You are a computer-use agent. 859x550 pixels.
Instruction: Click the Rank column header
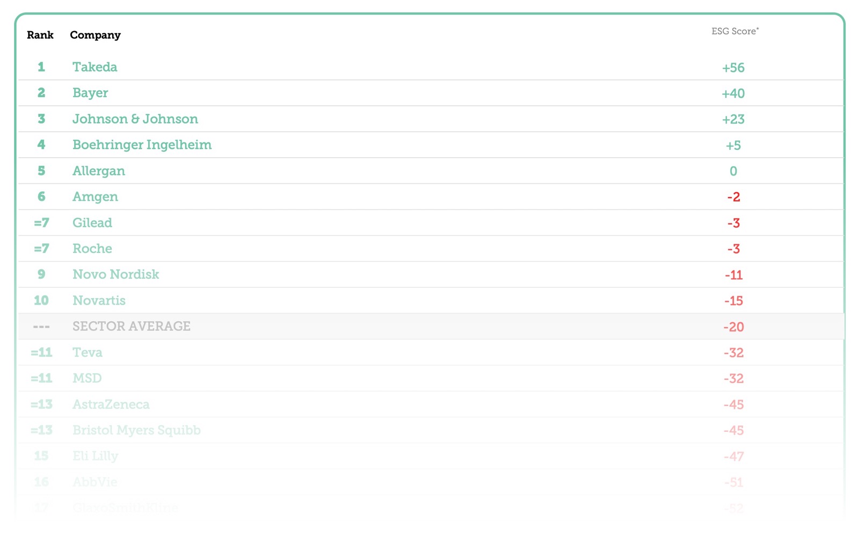click(x=40, y=35)
